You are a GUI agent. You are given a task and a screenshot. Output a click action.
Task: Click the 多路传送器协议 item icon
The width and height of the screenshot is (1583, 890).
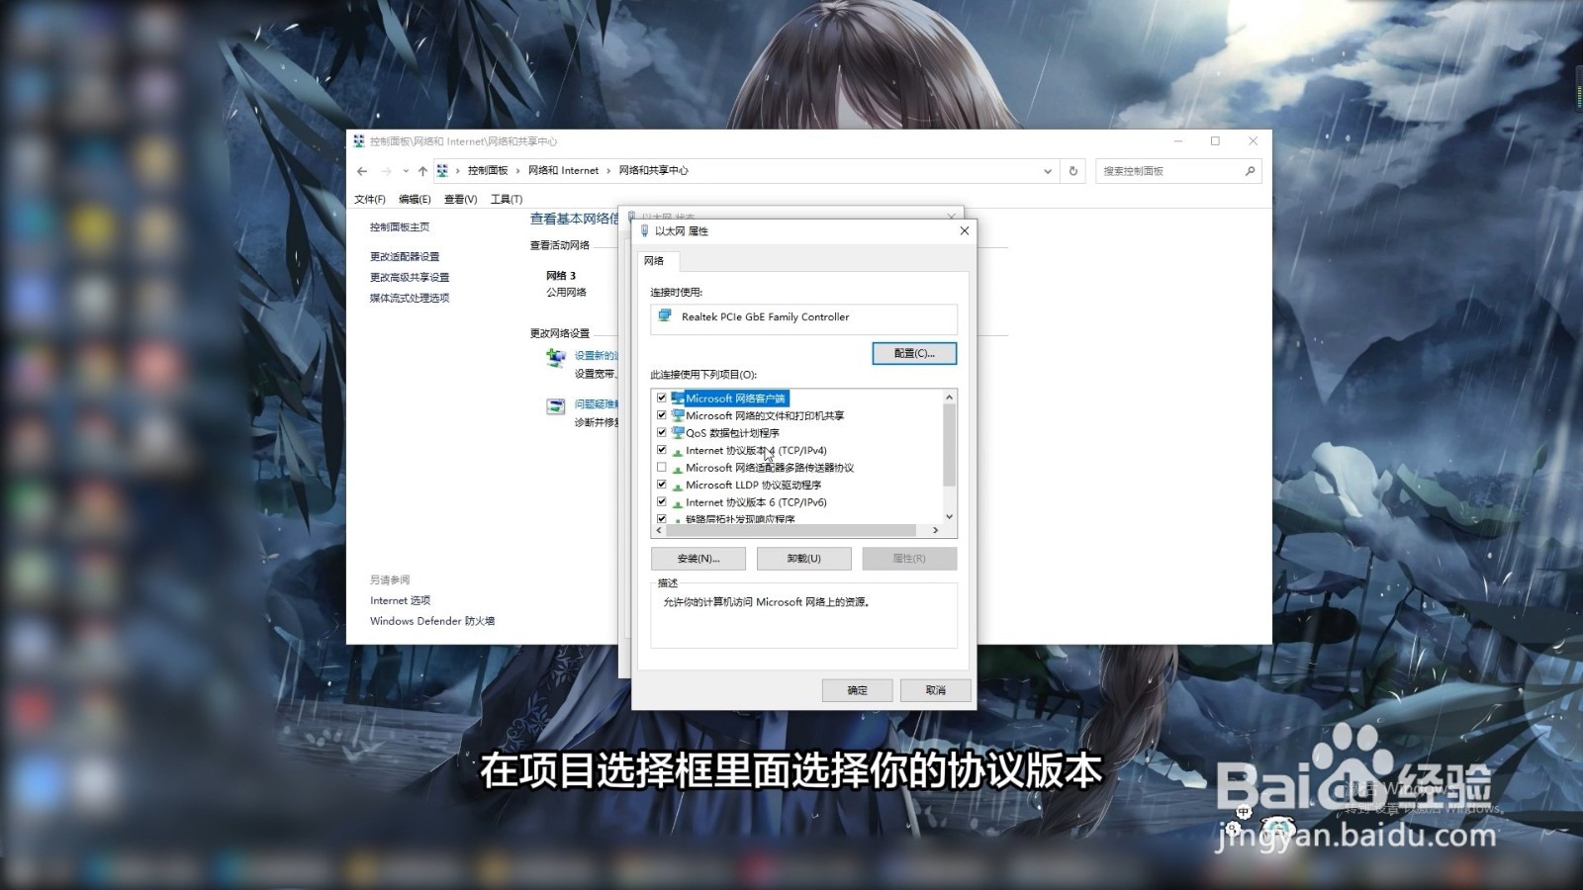coord(678,469)
